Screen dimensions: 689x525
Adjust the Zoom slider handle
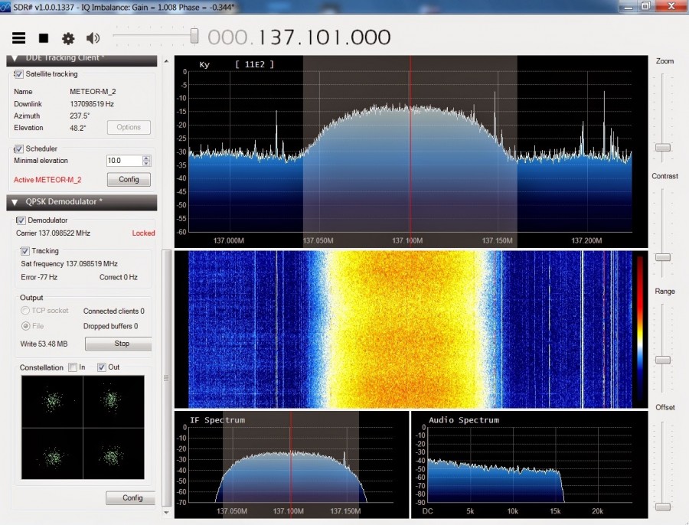pos(663,147)
